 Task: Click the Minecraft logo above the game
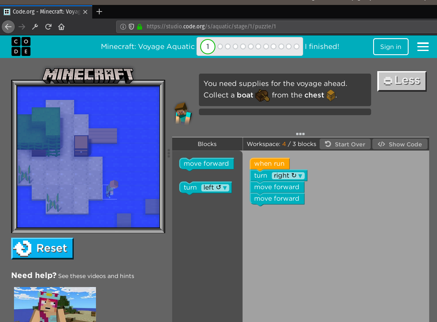(x=88, y=76)
